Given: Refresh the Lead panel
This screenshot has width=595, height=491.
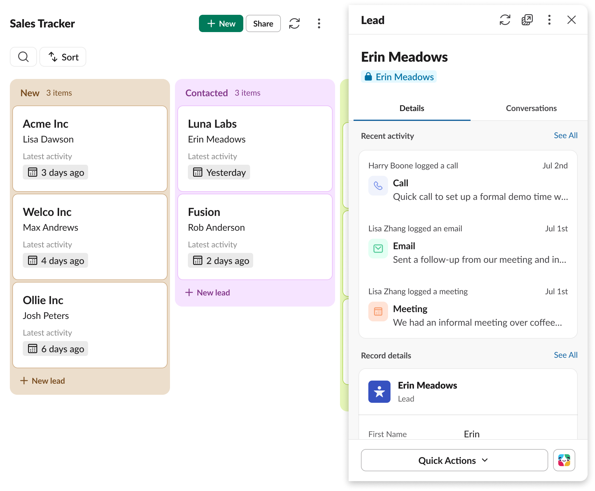Looking at the screenshot, I should [505, 20].
